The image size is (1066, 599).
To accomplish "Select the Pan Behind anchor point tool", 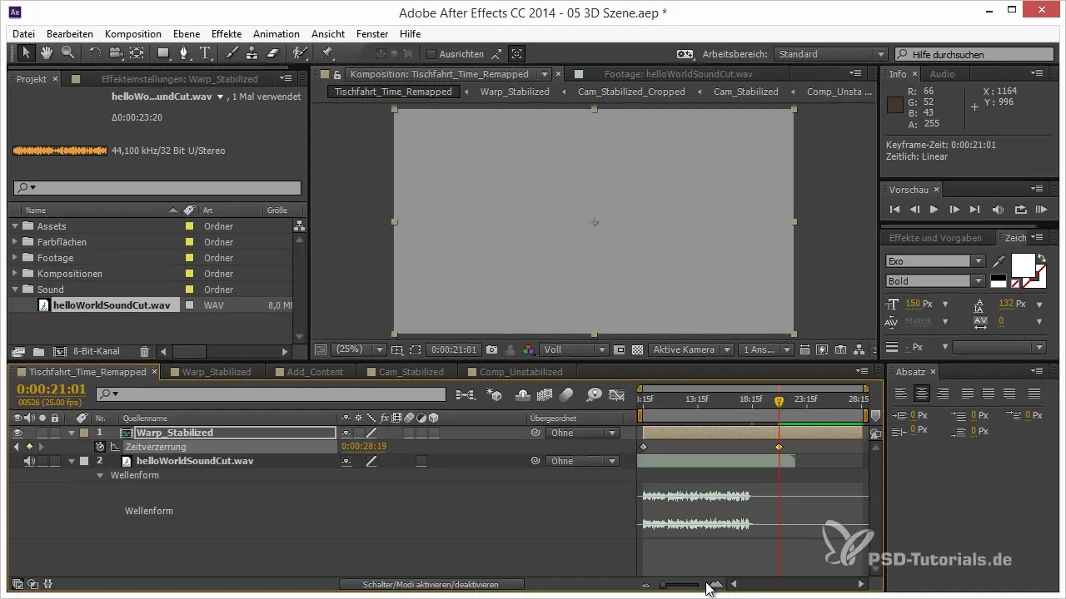I will pos(137,53).
